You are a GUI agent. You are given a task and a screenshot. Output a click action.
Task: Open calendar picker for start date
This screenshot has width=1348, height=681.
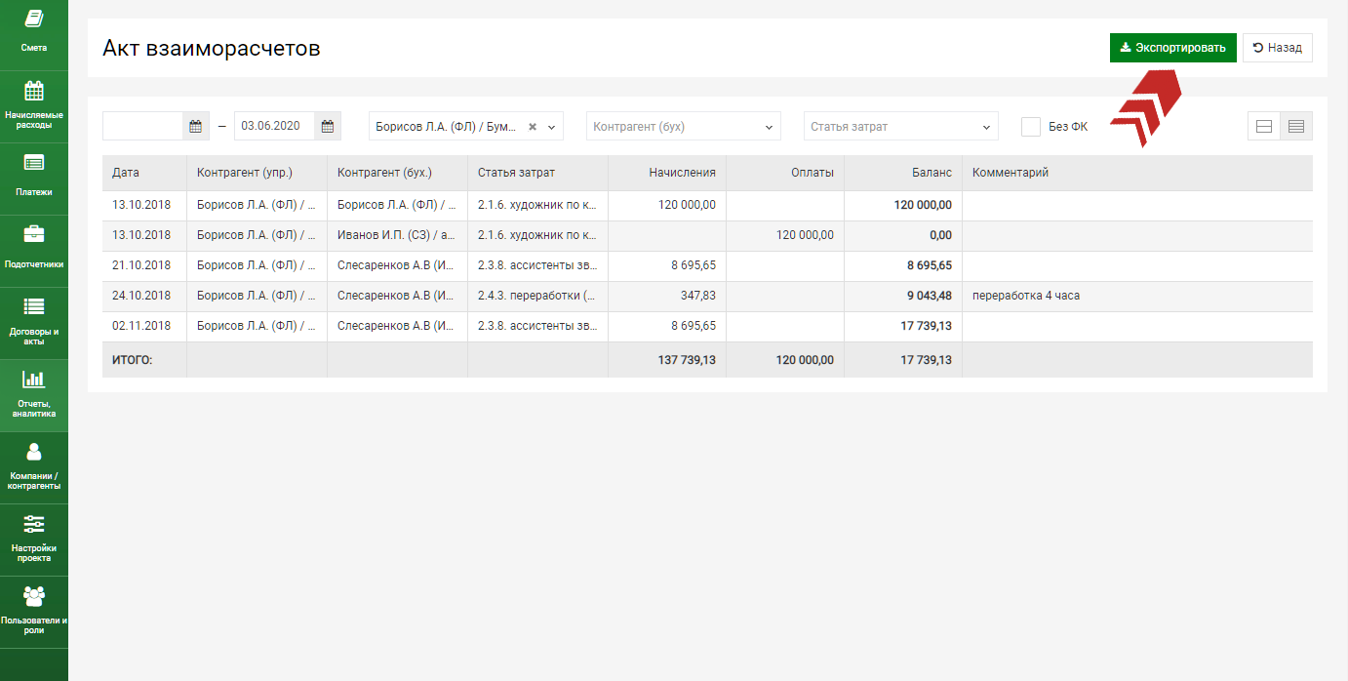click(x=196, y=126)
